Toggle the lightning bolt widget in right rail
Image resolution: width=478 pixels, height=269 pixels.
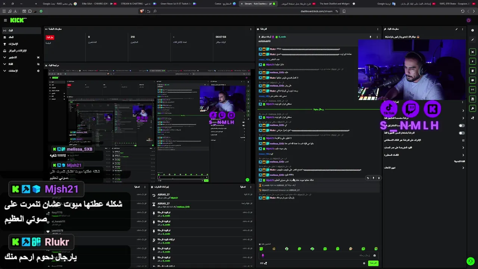tap(472, 61)
